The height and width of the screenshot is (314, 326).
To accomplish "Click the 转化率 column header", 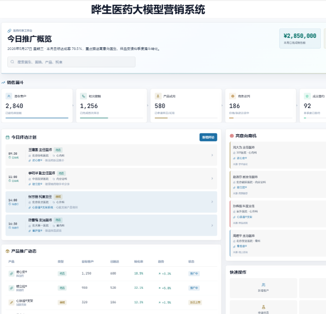I will [139, 261].
